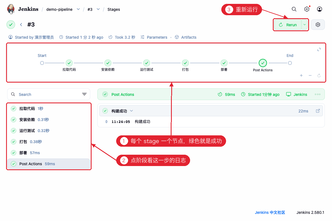The height and width of the screenshot is (221, 332).
Task: Open dropdown arrow next to Rerun
Action: pyautogui.click(x=305, y=25)
